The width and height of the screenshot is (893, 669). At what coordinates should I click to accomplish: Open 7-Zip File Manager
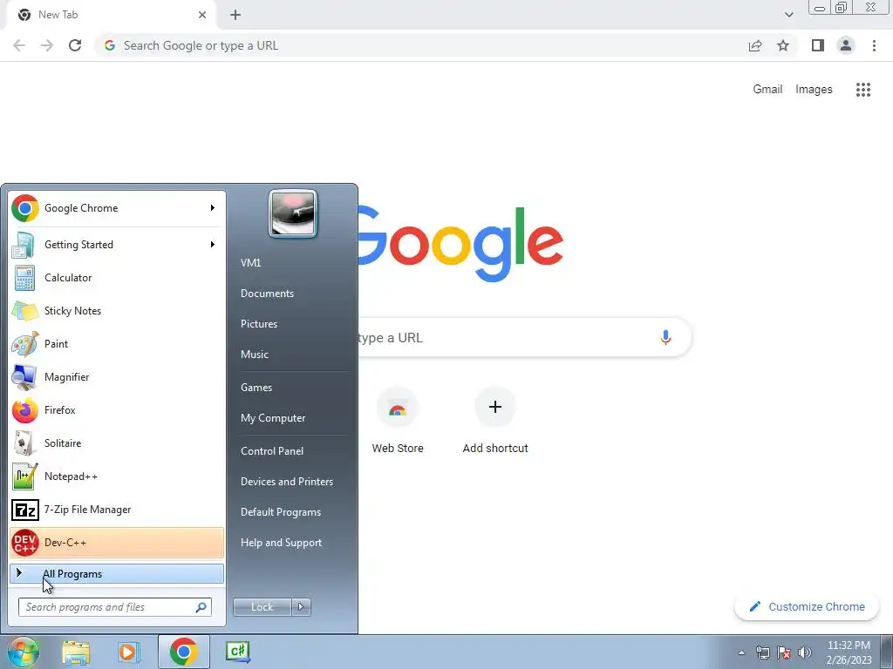(117, 509)
